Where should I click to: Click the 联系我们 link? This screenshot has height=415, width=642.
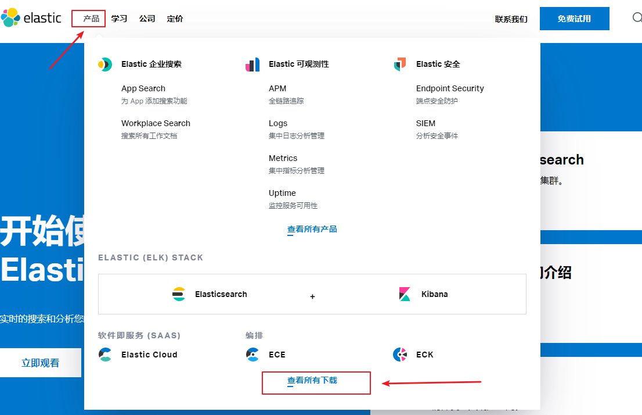click(511, 19)
